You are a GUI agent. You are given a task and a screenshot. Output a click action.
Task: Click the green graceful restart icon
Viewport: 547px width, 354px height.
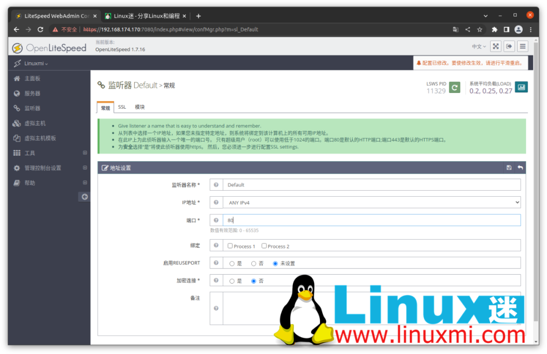point(454,87)
